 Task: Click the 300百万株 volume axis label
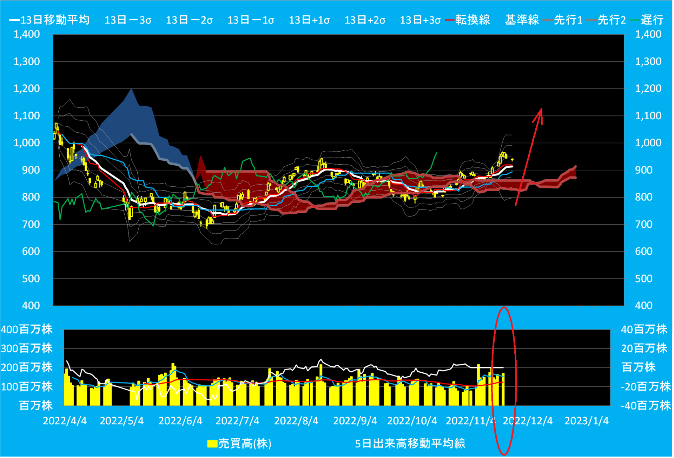[27, 349]
